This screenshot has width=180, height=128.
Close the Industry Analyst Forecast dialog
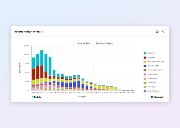pos(163,32)
